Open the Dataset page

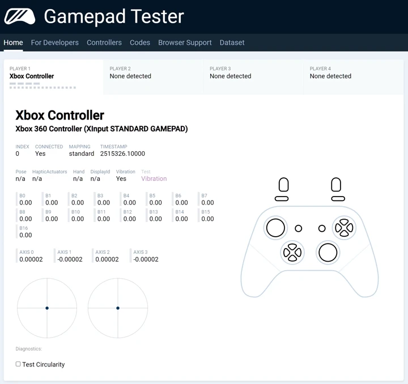tap(232, 42)
